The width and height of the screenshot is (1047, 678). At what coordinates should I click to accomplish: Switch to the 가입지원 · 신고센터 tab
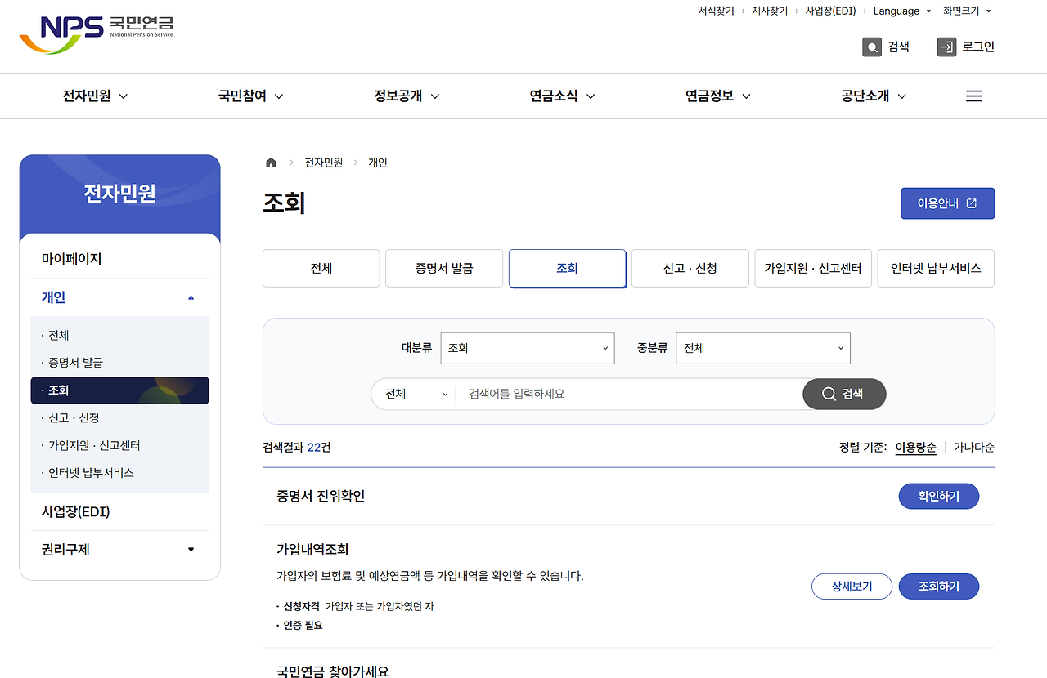coord(813,268)
